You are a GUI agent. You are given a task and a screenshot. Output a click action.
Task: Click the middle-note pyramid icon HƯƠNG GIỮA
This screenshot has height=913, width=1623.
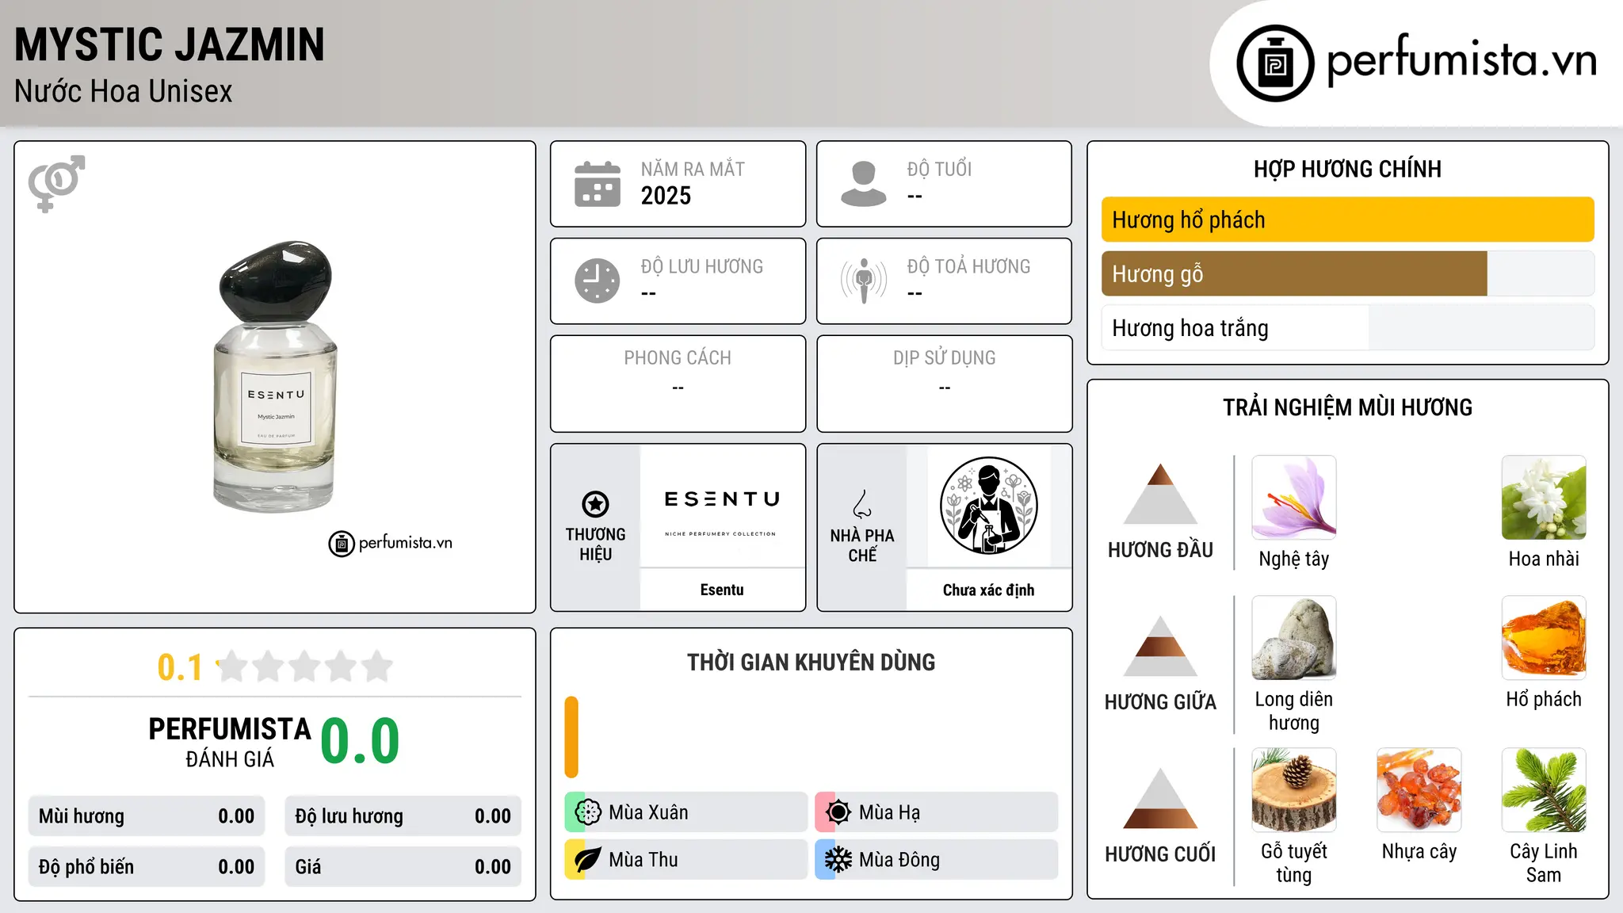pyautogui.click(x=1160, y=646)
